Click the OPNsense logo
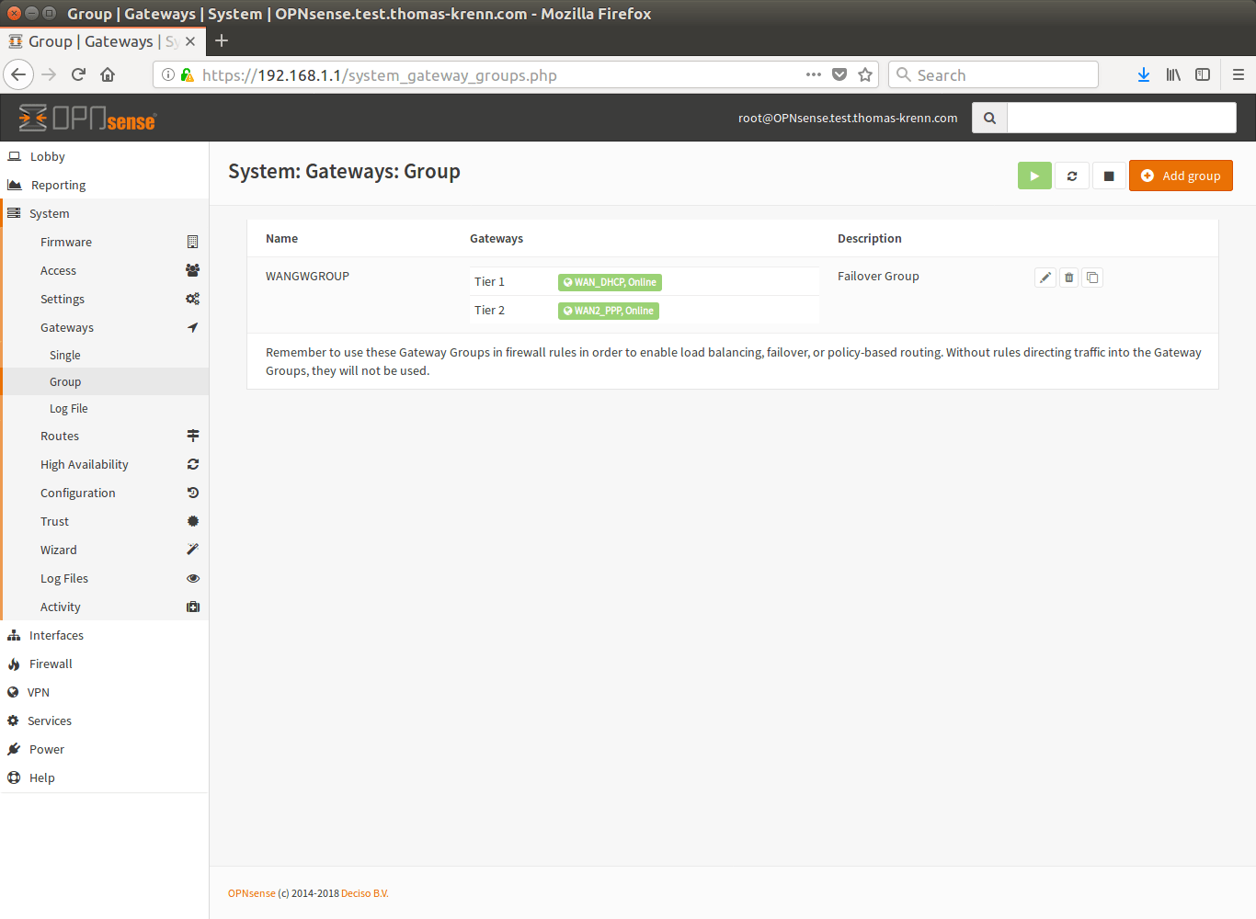The height and width of the screenshot is (919, 1256). (x=88, y=118)
